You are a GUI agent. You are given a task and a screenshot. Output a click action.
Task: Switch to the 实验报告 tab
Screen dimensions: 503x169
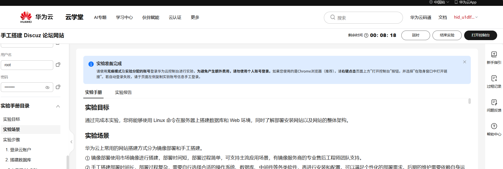[123, 92]
